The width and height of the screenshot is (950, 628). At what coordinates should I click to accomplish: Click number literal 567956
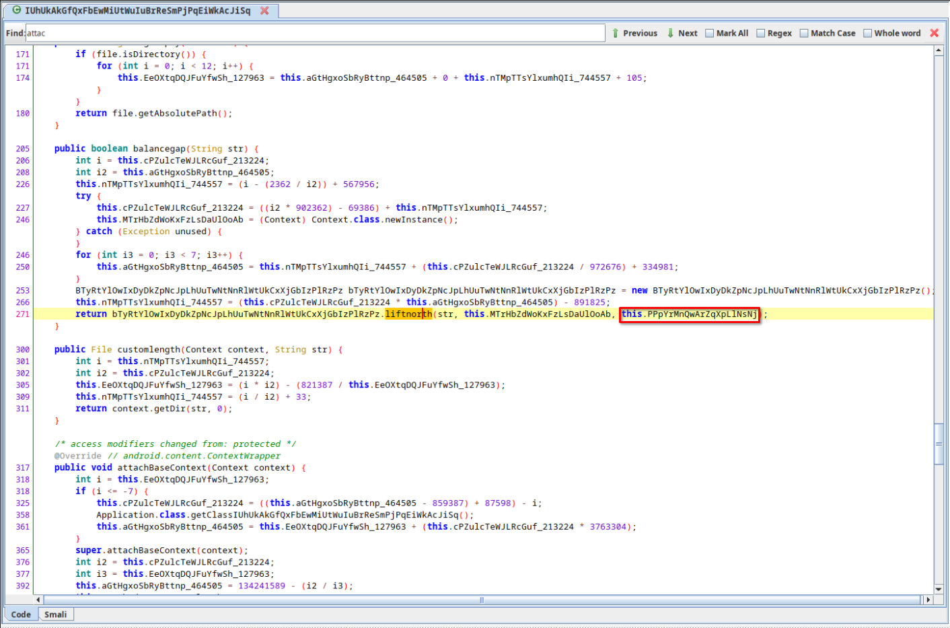[359, 184]
